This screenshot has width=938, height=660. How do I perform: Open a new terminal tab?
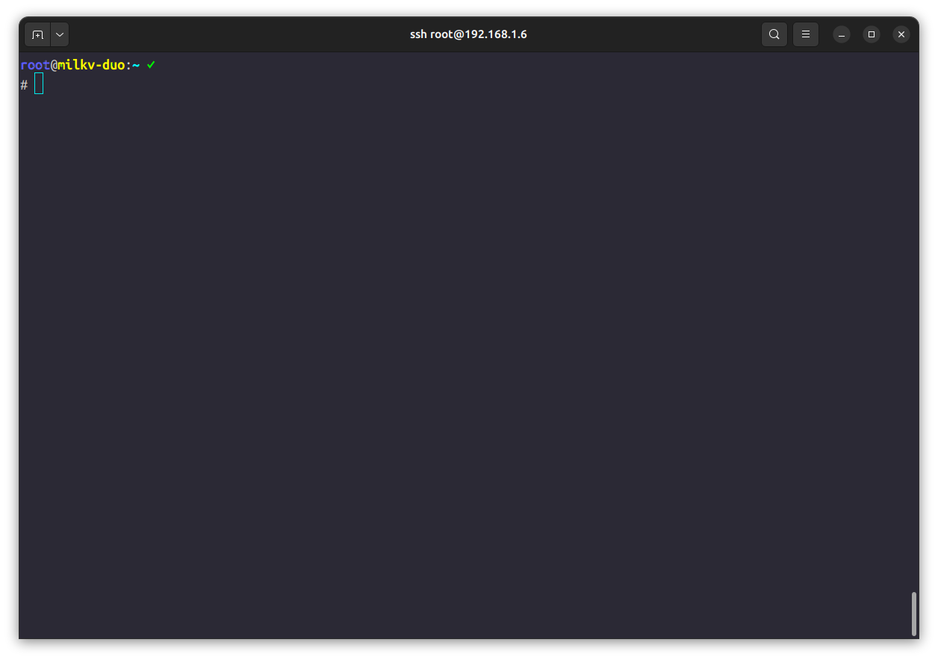tap(37, 34)
